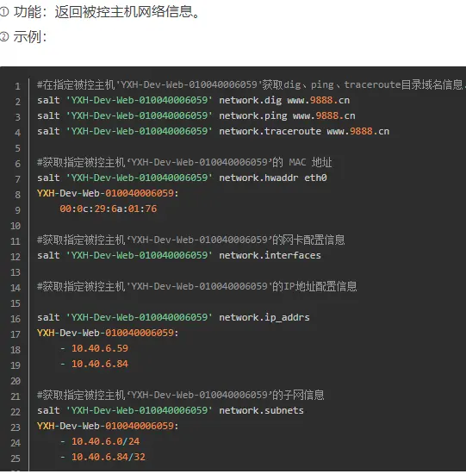Click the 'network.traceroute www.9888.cn' command line
This screenshot has height=474, width=466.
click(213, 131)
